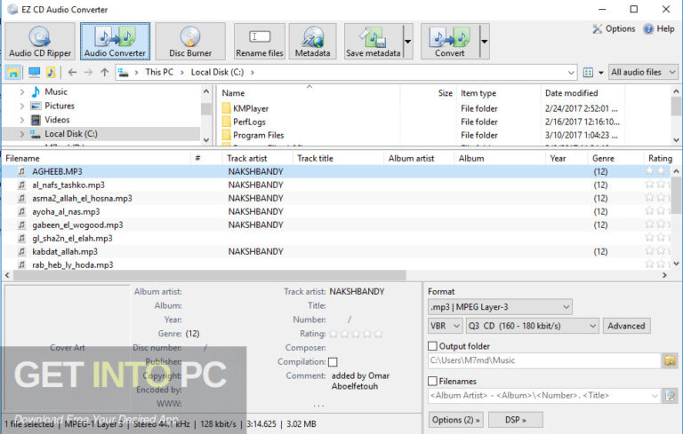Screen dimensions: 683x434
Task: Open the VBR mode dropdown
Action: pyautogui.click(x=446, y=326)
